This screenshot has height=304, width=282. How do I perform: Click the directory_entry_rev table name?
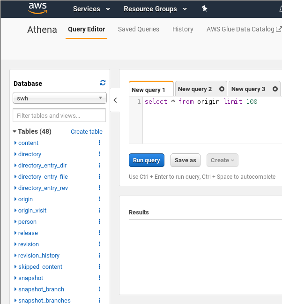tap(43, 188)
